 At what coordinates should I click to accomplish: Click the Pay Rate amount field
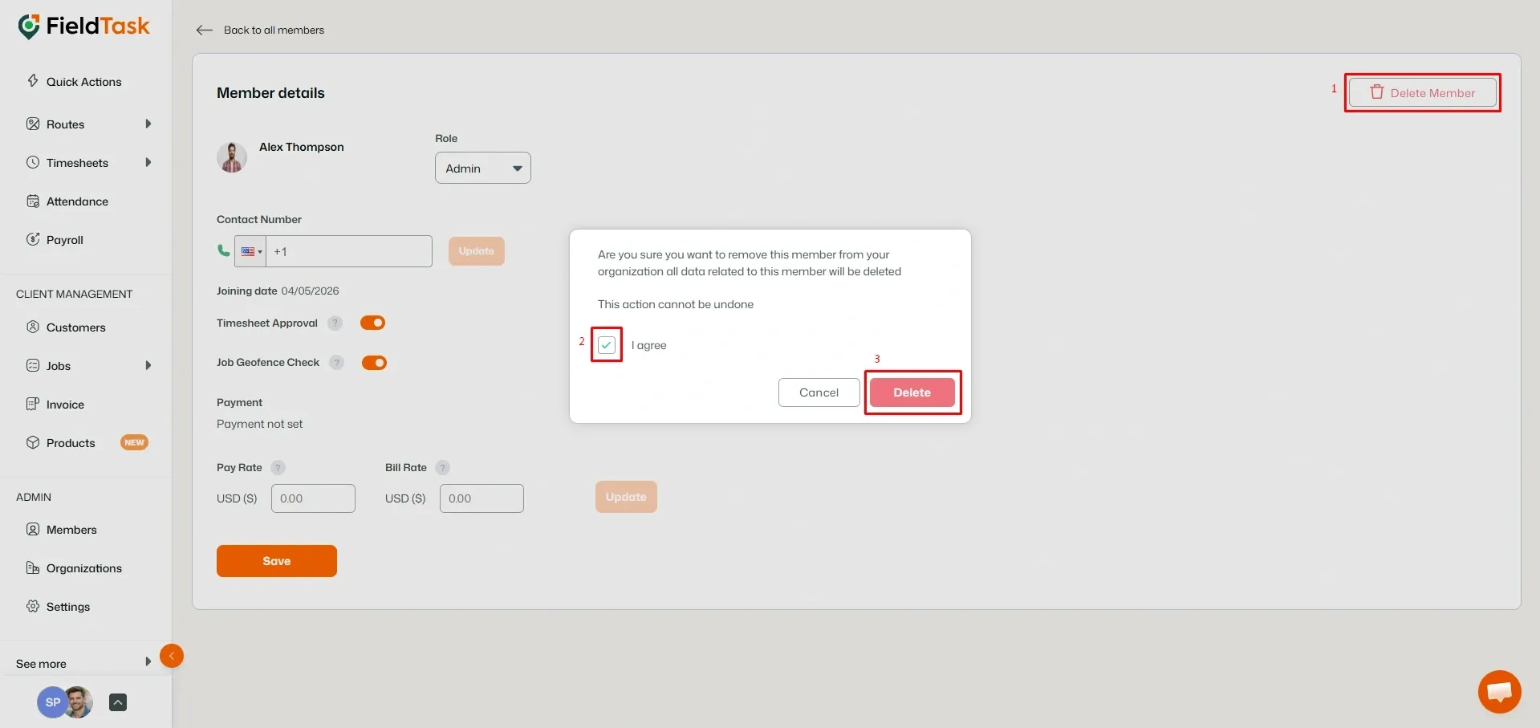pos(313,498)
